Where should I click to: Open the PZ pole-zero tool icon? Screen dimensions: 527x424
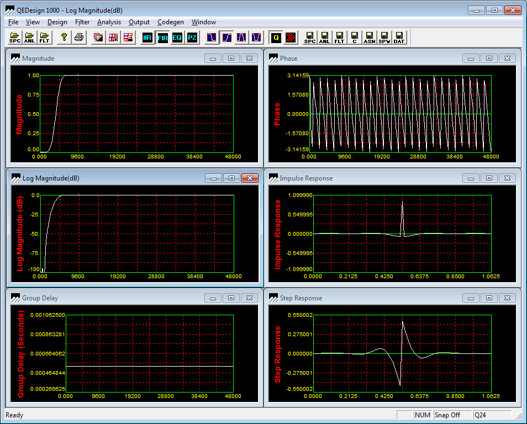[192, 38]
